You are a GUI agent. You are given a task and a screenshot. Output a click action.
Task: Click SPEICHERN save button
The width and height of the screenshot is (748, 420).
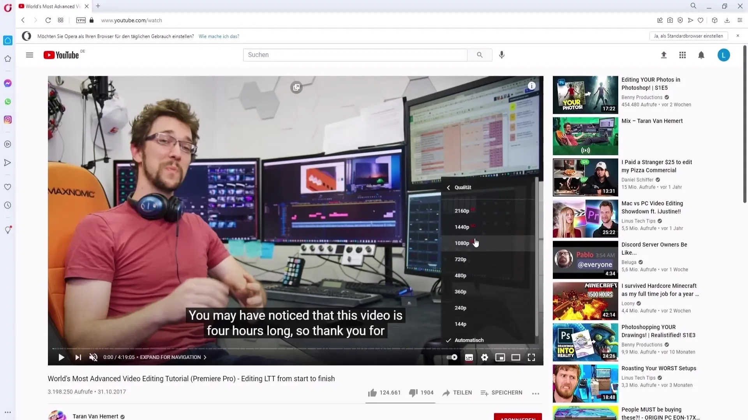coord(503,393)
